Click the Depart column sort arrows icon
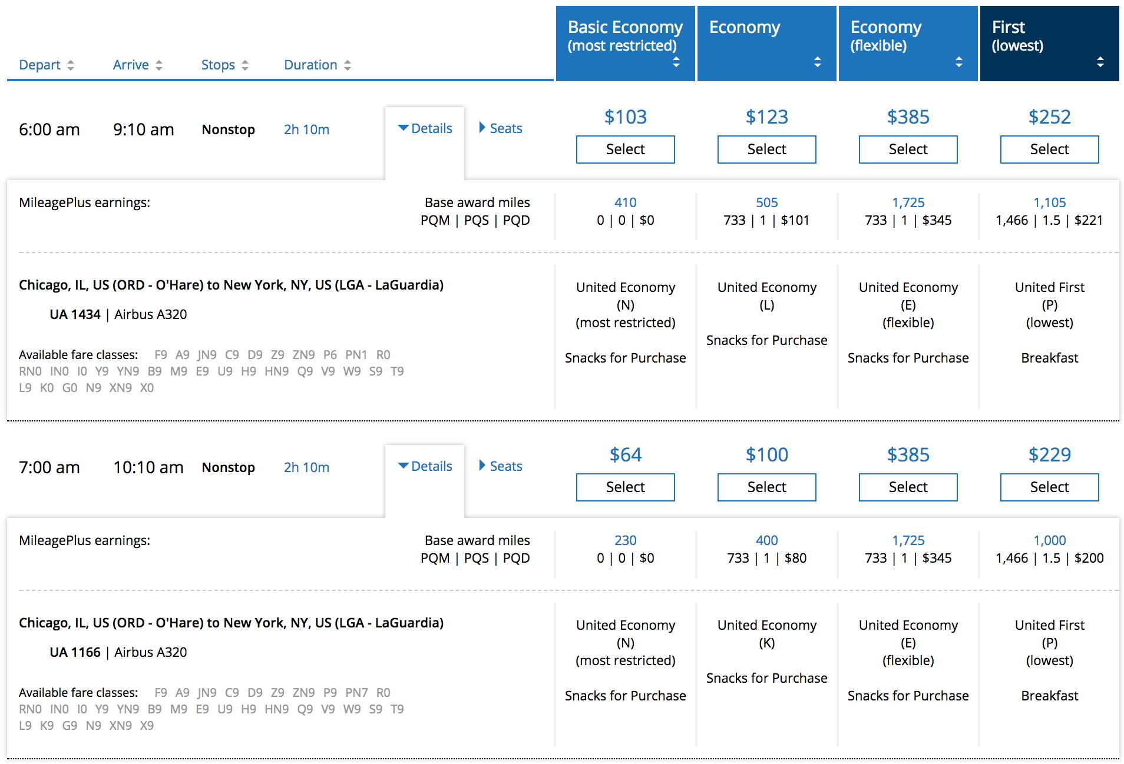Viewport: 1124px width, 764px height. [x=71, y=65]
